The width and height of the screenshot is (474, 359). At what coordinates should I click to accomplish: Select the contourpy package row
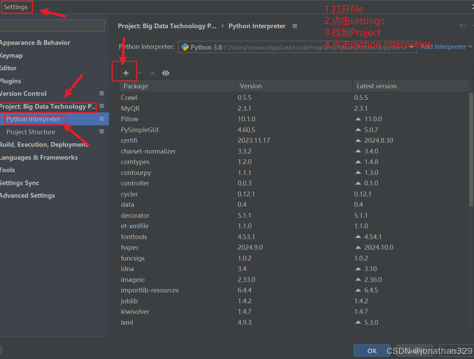294,173
